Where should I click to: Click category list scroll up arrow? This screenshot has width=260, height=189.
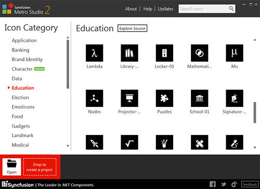point(68,37)
